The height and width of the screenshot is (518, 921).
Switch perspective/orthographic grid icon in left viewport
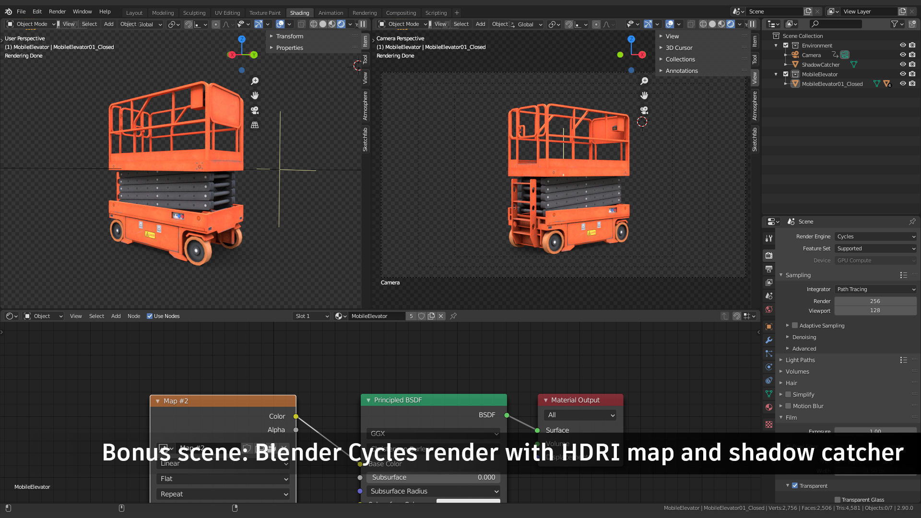coord(255,125)
